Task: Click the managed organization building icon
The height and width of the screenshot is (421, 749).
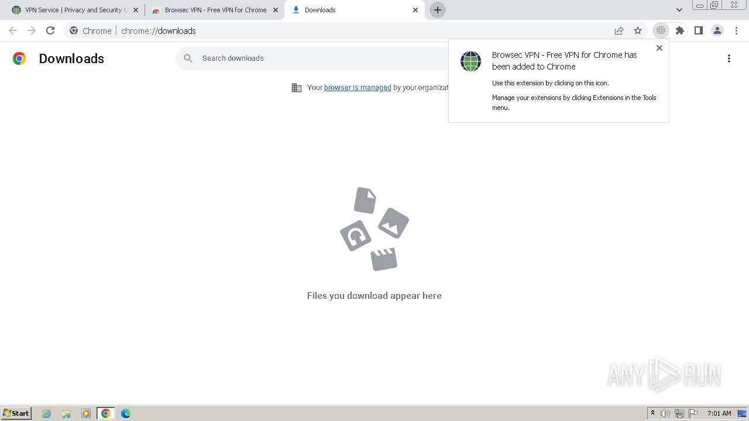Action: (297, 88)
